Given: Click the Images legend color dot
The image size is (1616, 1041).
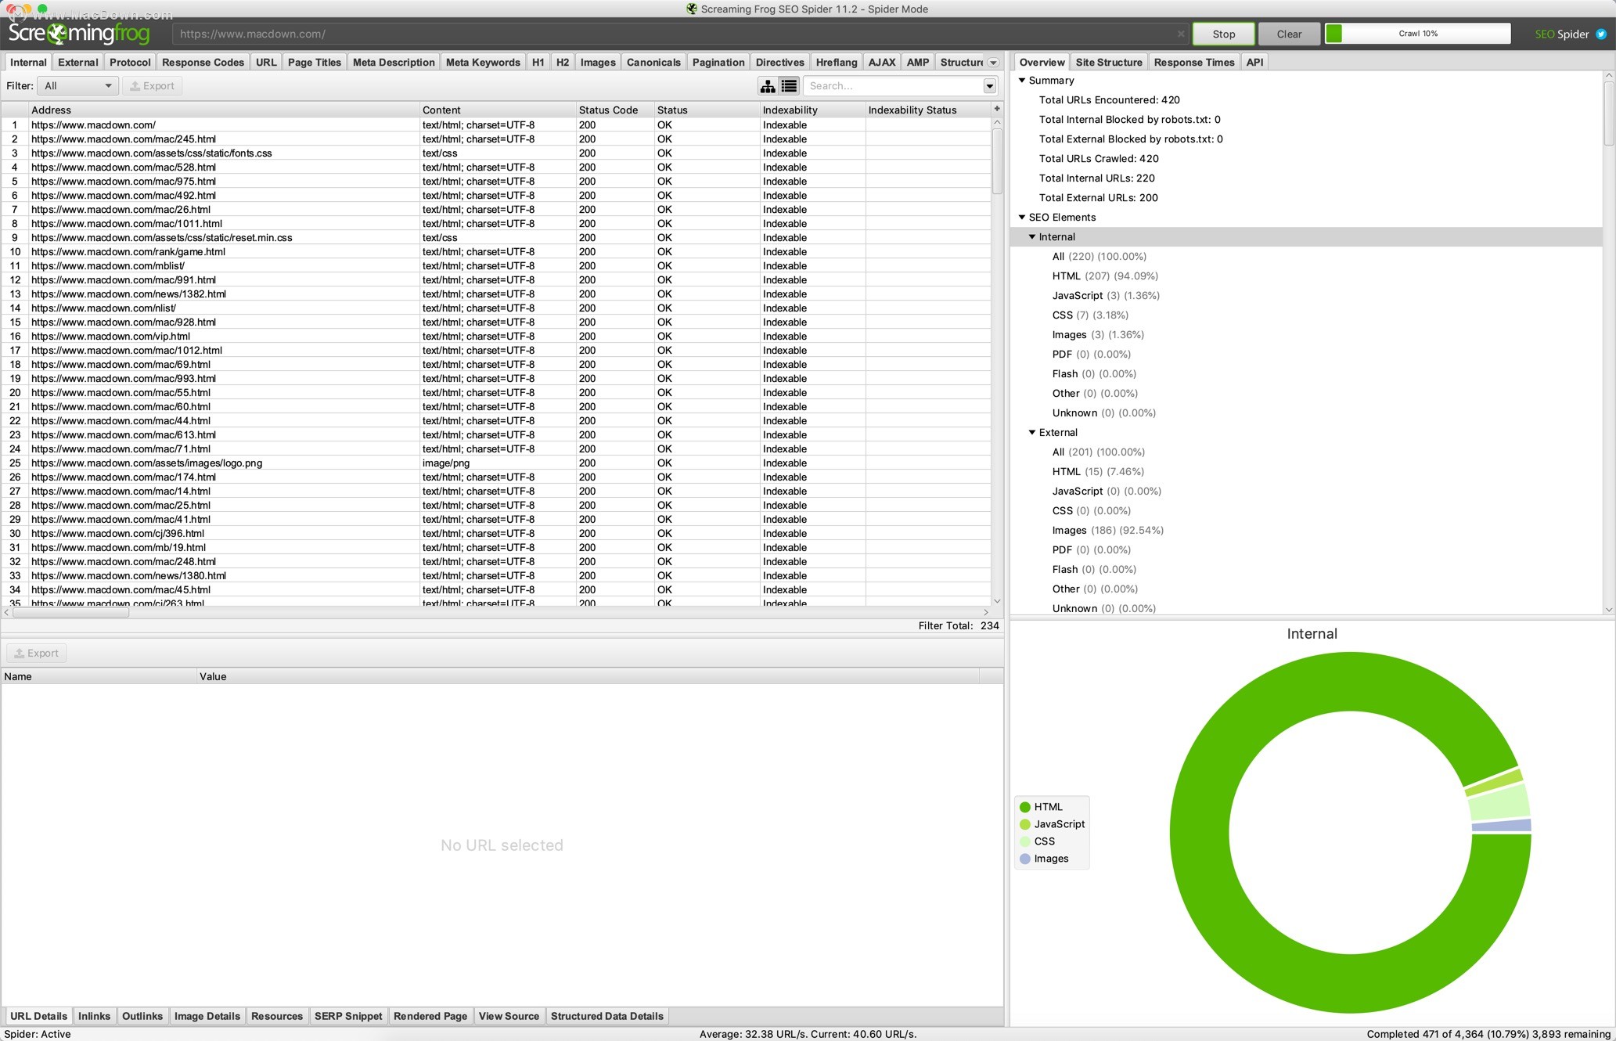Looking at the screenshot, I should click(x=1025, y=859).
